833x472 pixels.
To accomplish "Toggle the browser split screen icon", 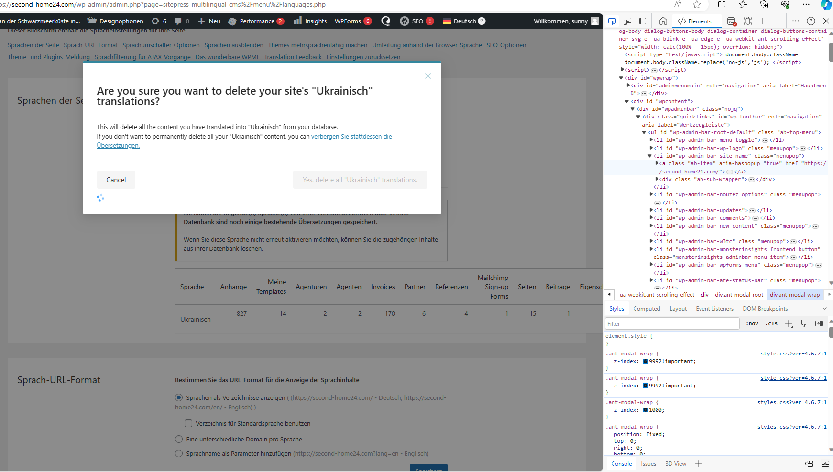I will pos(722,5).
